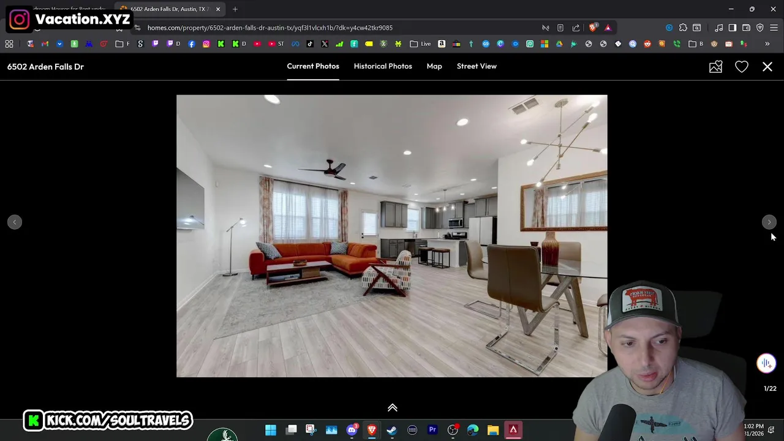Open the F bookmarks folder

(123, 44)
